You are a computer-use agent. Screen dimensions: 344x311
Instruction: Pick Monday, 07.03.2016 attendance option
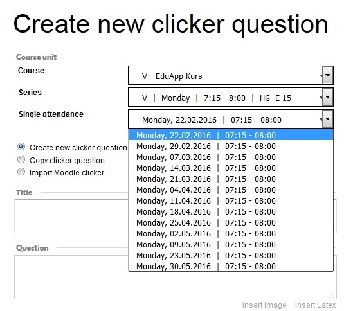click(231, 157)
